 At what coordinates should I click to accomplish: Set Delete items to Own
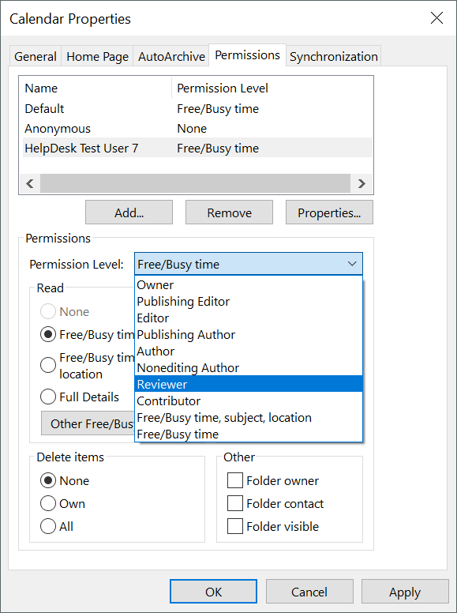pos(48,503)
